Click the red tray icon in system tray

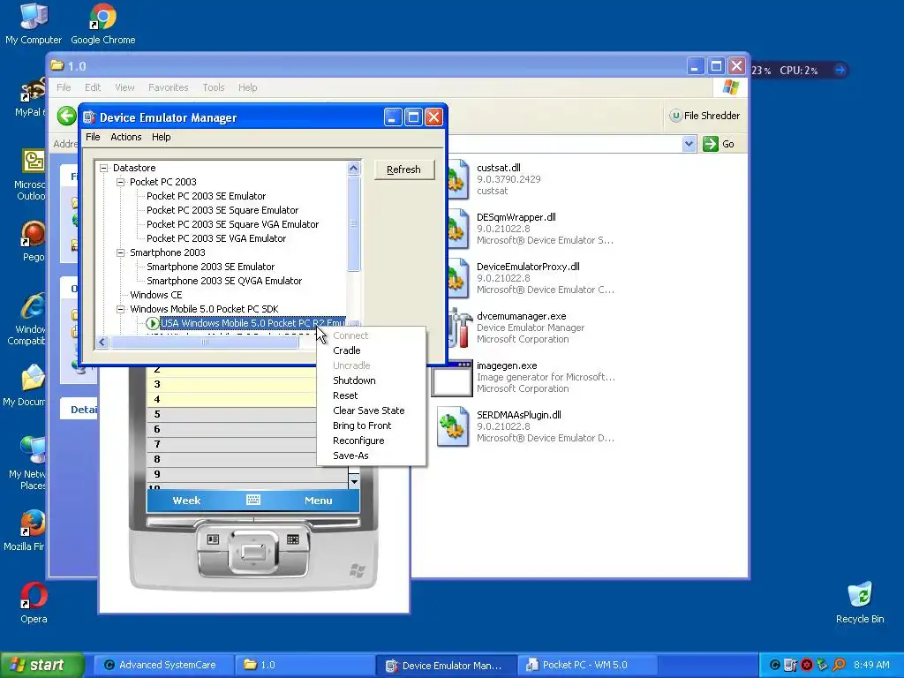[x=807, y=665]
